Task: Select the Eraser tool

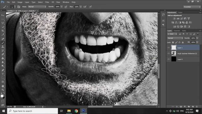Action: click(x=3, y=54)
